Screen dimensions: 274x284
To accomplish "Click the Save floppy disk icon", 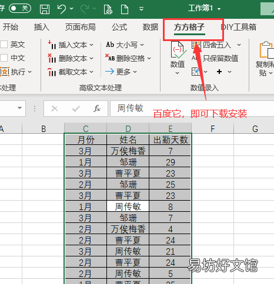I will pyautogui.click(x=45, y=9).
